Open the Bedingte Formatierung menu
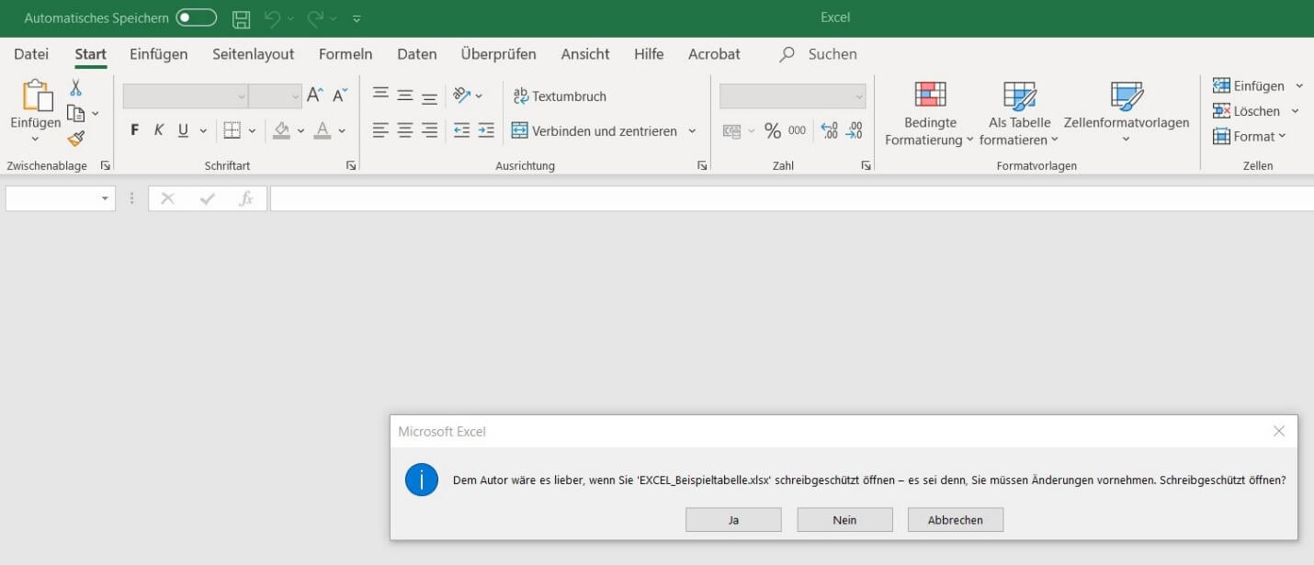The image size is (1314, 565). (930, 113)
